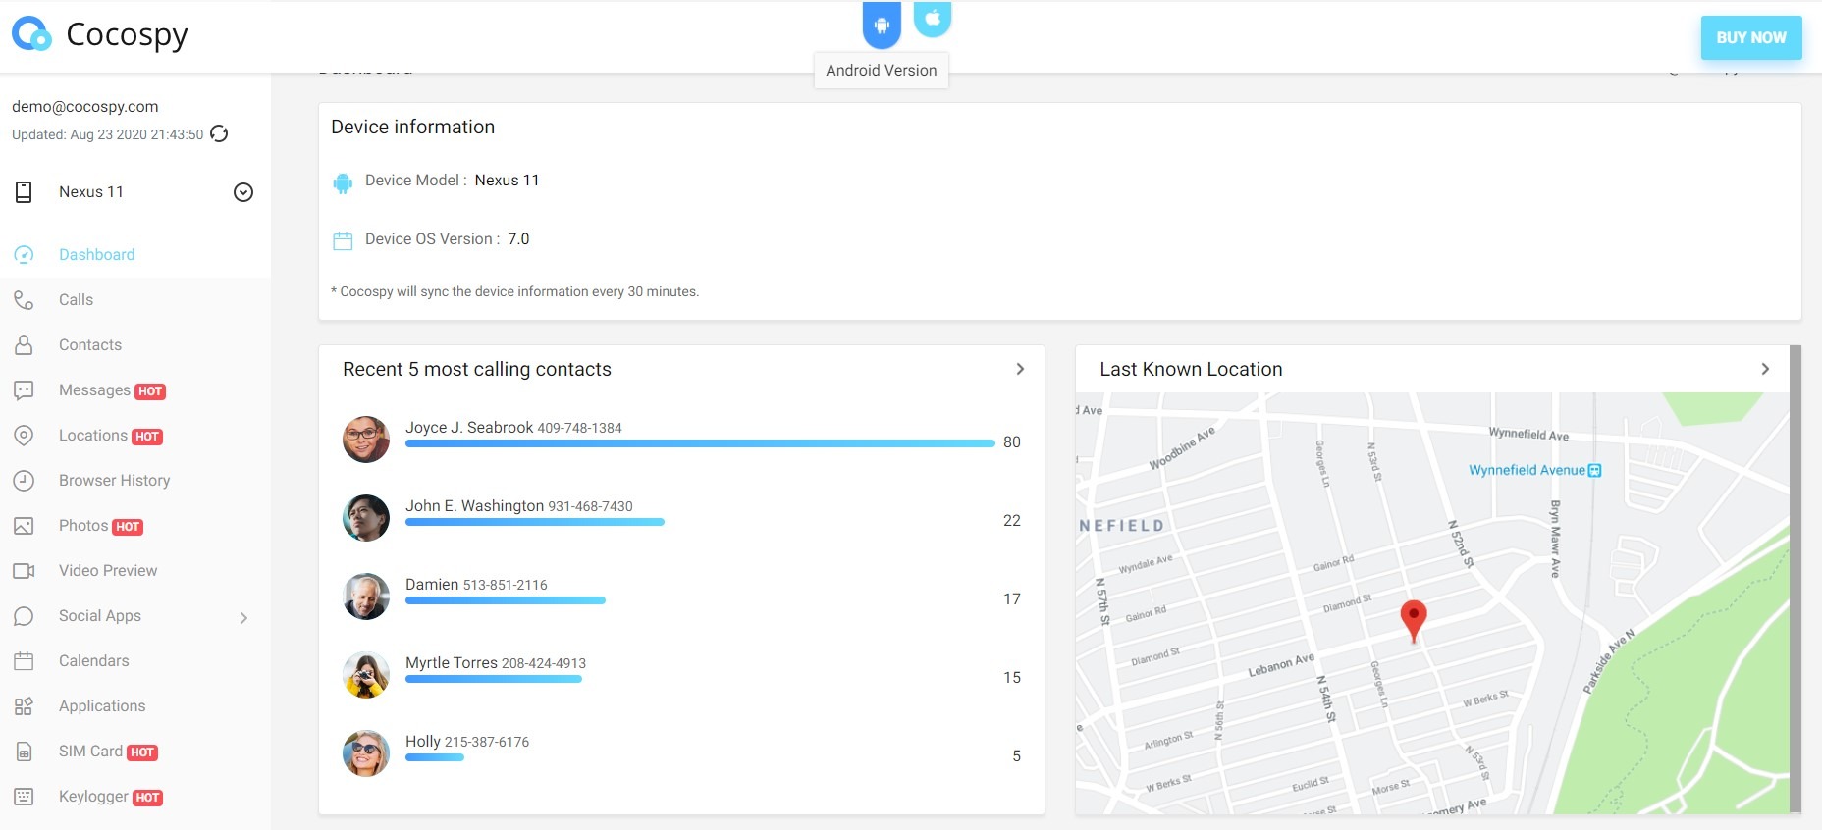Click John E. Washington's avatar

tap(366, 518)
